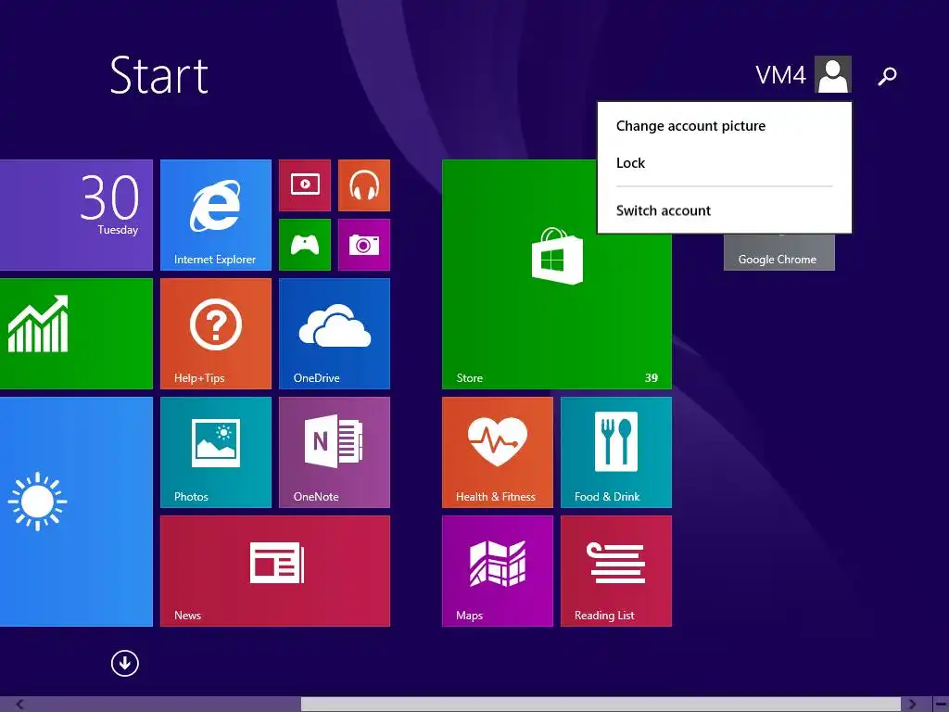Launch the Camera tile
Viewport: 949px width, 712px height.
[x=363, y=245]
